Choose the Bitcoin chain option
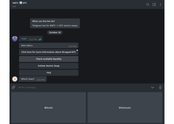This screenshot has height=124, width=174. 49,107
